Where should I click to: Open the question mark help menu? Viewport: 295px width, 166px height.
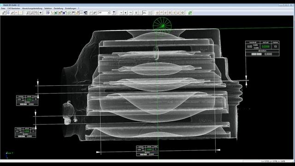point(78,8)
